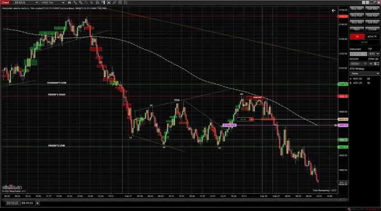
Task: Open the bar type chart style icon
Action: pyautogui.click(x=69, y=2)
